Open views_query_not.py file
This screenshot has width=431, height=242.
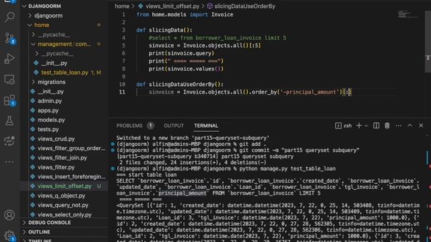pos(63,205)
